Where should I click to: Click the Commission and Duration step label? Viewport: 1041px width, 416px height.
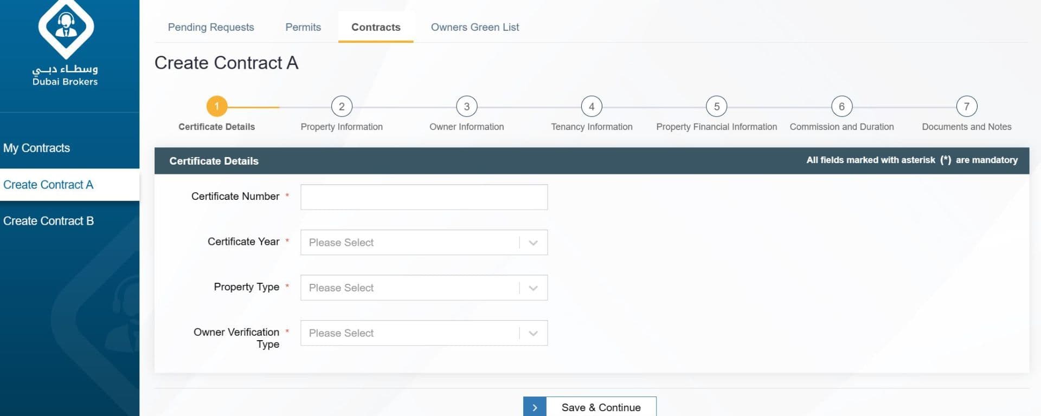[841, 127]
